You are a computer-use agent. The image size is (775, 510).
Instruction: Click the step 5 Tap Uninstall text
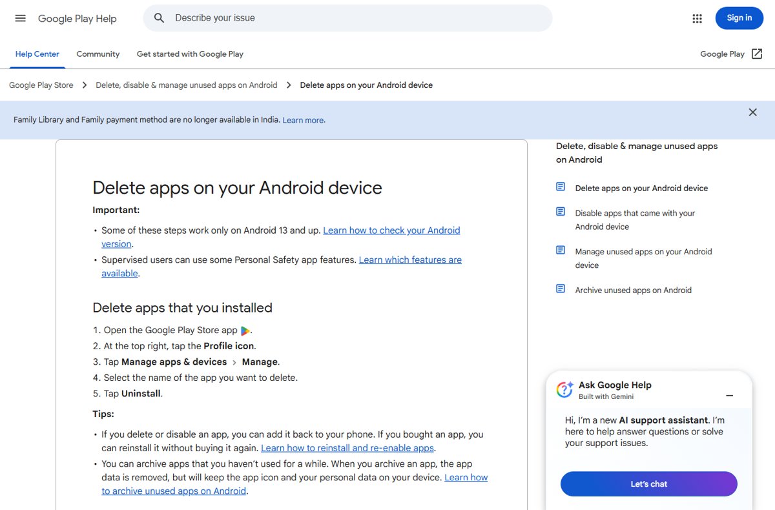[x=133, y=394]
